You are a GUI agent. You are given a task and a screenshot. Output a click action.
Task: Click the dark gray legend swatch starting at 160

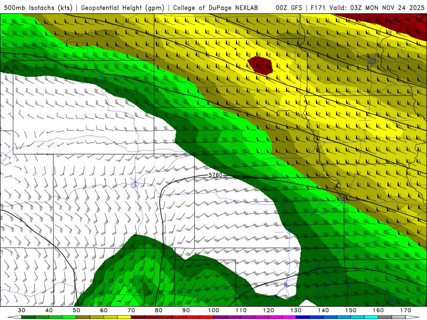click(x=385, y=317)
